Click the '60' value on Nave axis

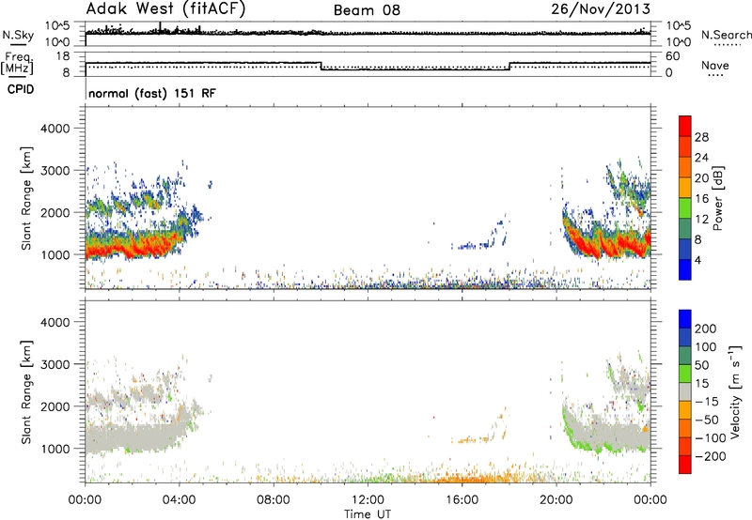point(673,56)
